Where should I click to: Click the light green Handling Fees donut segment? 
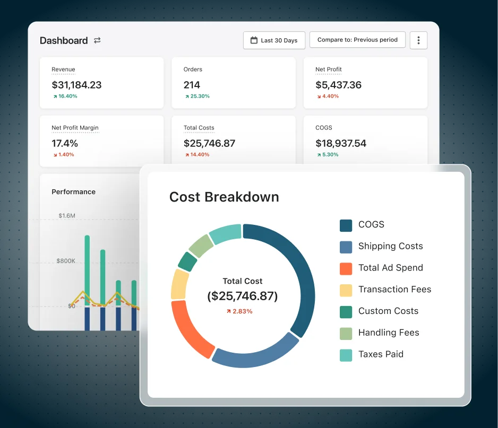pos(201,246)
